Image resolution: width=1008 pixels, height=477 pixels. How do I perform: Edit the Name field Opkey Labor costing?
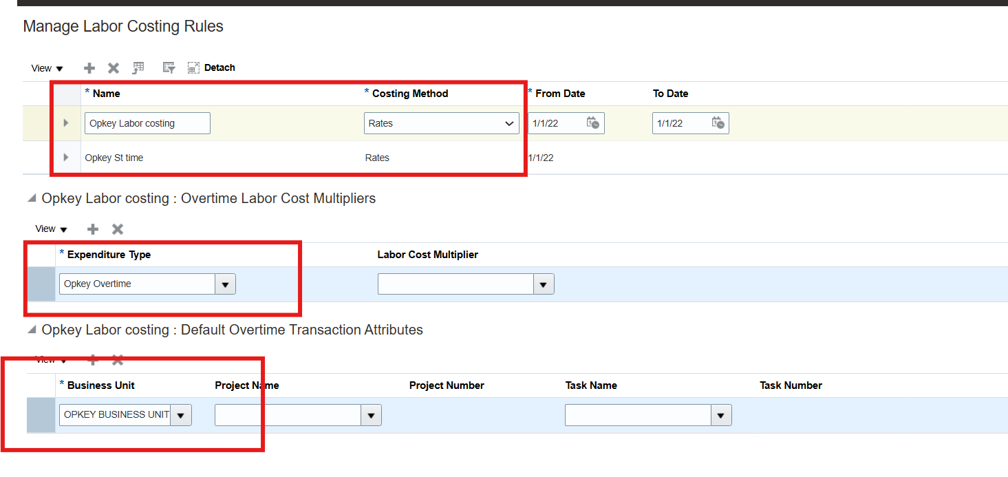(147, 123)
